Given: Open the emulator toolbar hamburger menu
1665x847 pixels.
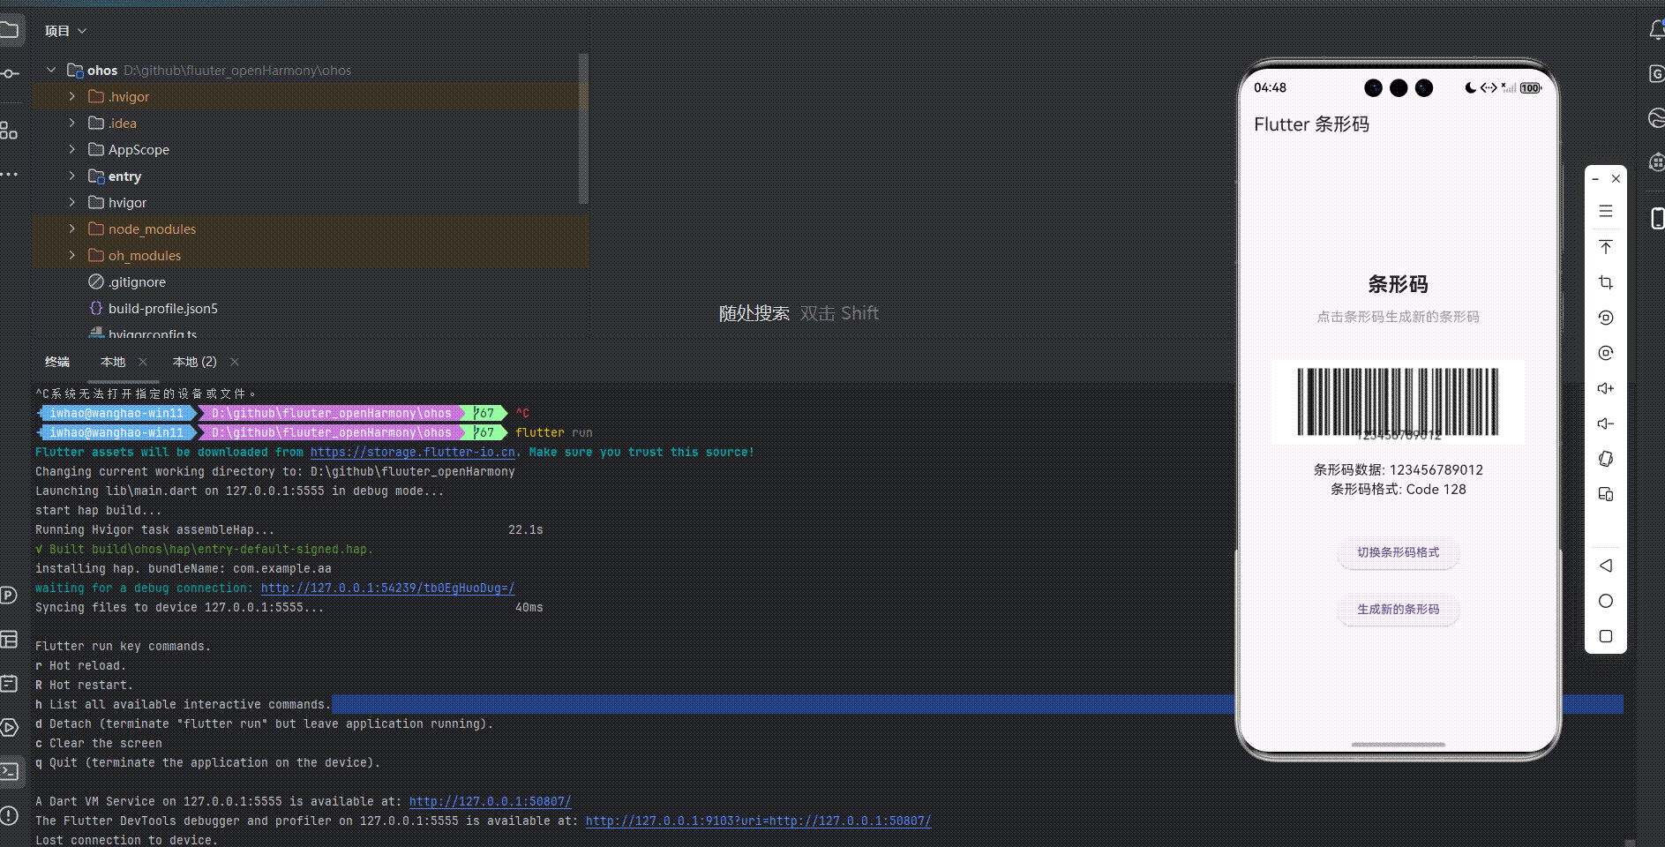Looking at the screenshot, I should pyautogui.click(x=1606, y=211).
